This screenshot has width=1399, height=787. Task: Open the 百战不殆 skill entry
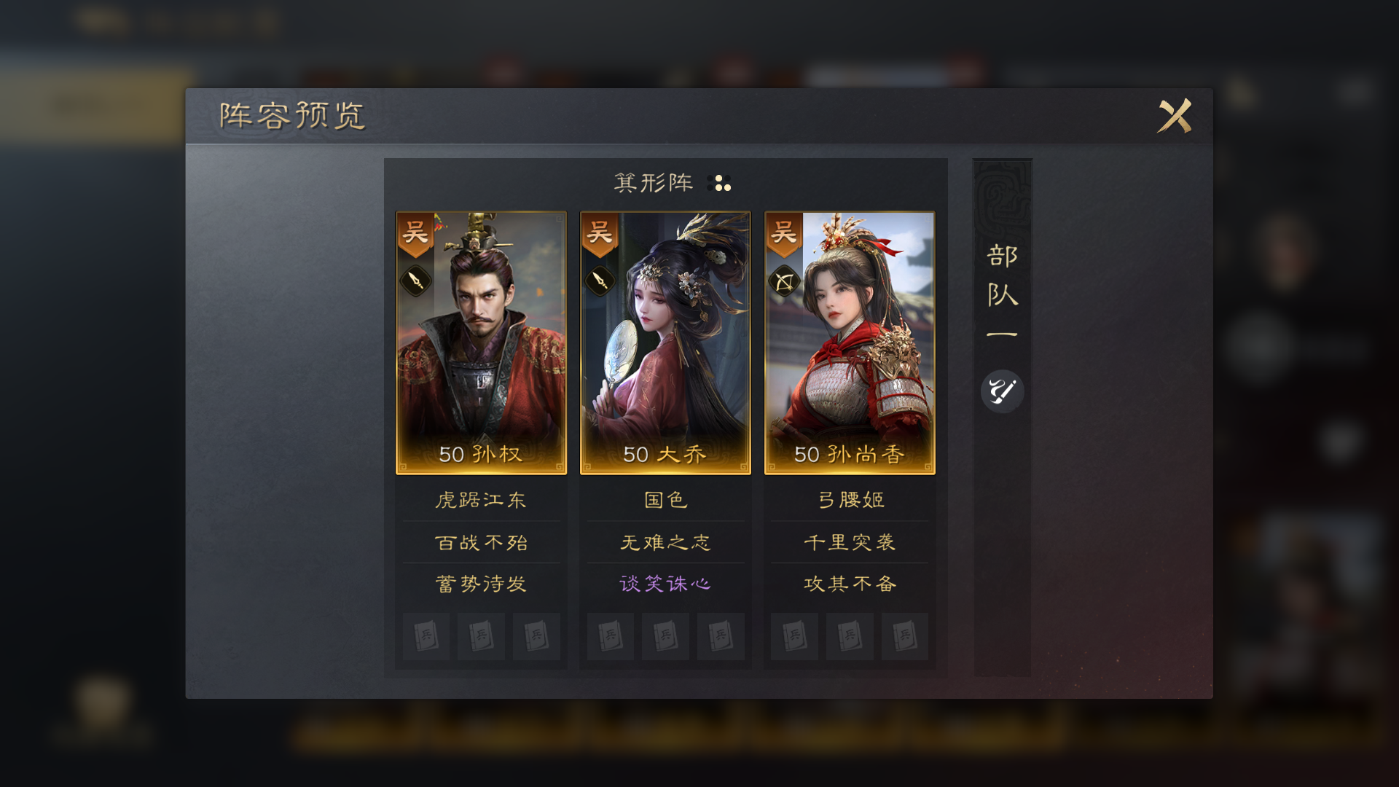(481, 542)
